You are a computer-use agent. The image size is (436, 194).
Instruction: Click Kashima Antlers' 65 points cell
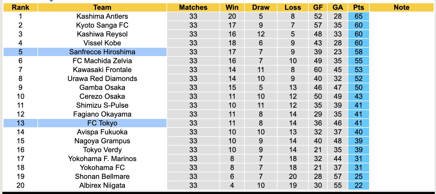coord(358,16)
